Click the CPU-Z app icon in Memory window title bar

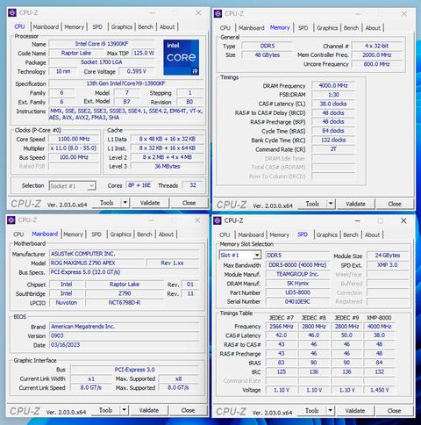[218, 14]
